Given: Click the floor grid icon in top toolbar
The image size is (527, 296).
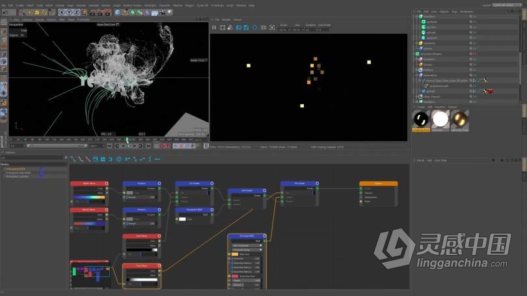Looking at the screenshot, I should (155, 12).
